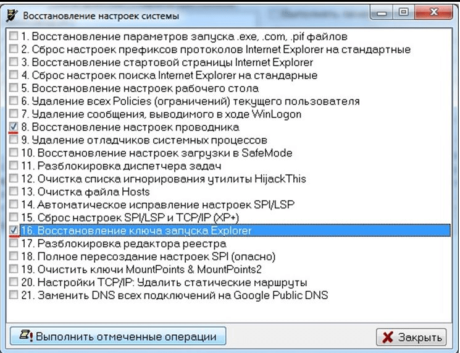Image resolution: width=460 pixels, height=353 pixels.
Task: Tick item 11 unlock task manager
Action: [13, 165]
